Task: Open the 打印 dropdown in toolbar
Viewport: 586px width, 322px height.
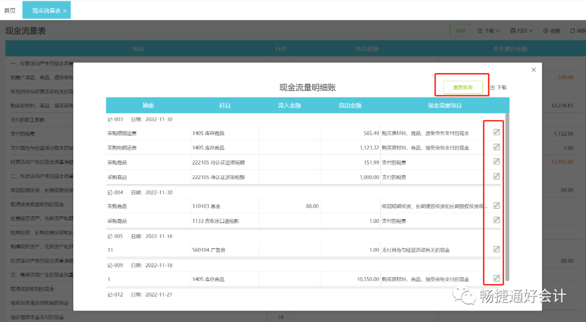Action: [x=521, y=30]
